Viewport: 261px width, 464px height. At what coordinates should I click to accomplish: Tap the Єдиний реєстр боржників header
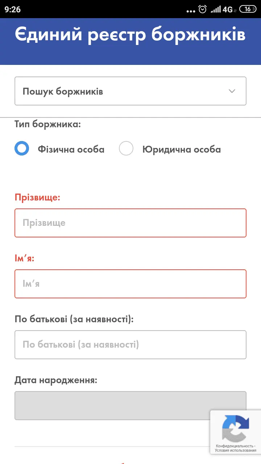(130, 35)
